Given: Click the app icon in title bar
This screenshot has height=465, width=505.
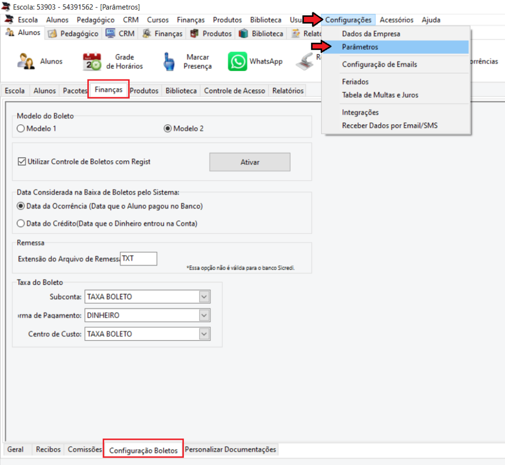Looking at the screenshot, I should pyautogui.click(x=6, y=6).
